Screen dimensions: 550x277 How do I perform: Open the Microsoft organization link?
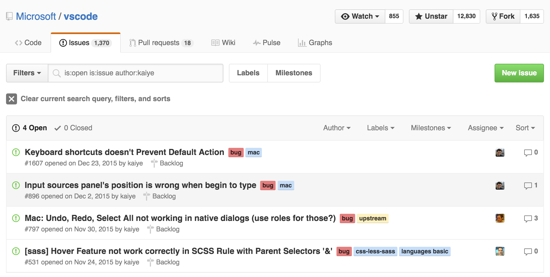point(36,16)
